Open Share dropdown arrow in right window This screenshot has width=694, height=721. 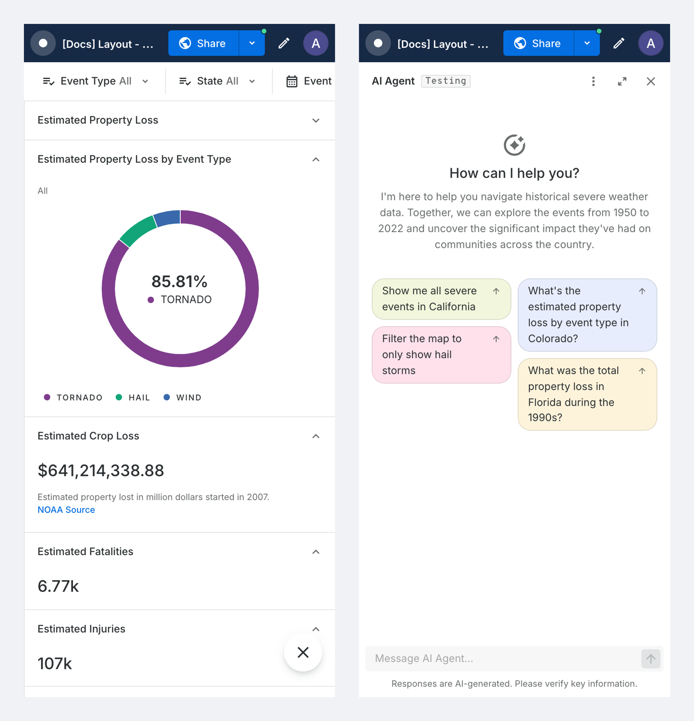587,43
